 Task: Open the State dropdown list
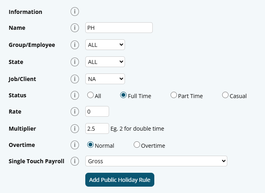[105, 62]
